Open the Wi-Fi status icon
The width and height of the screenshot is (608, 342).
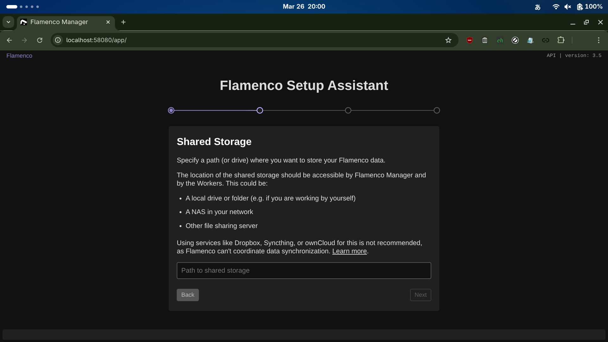[x=555, y=7]
